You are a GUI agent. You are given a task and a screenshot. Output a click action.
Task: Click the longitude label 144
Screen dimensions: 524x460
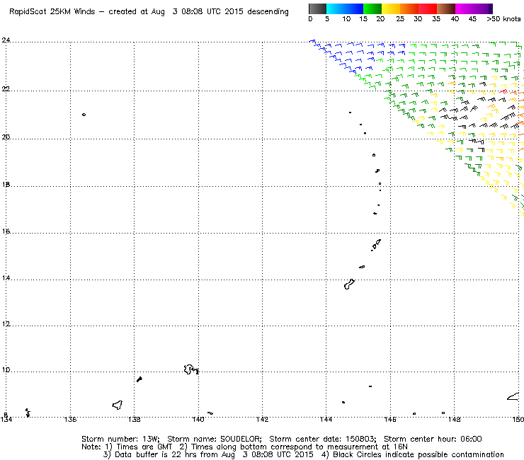point(326,420)
